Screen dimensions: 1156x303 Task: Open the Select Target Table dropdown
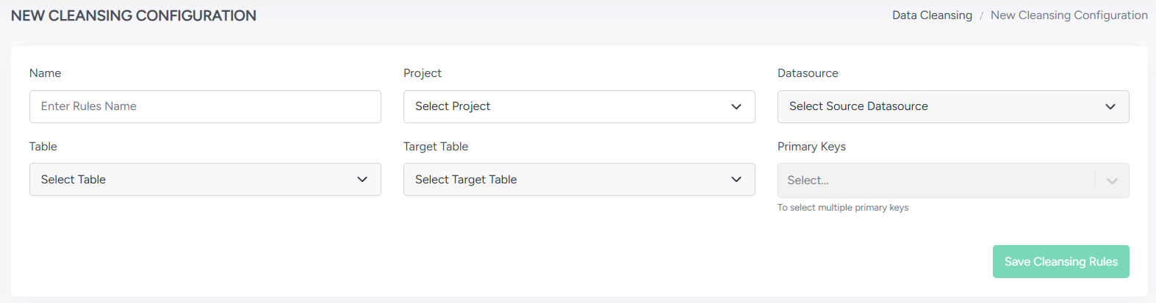(x=566, y=180)
